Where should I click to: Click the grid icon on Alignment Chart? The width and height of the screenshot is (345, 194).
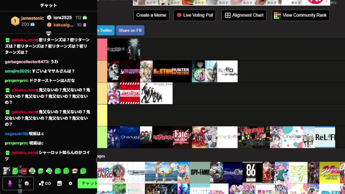228,15
